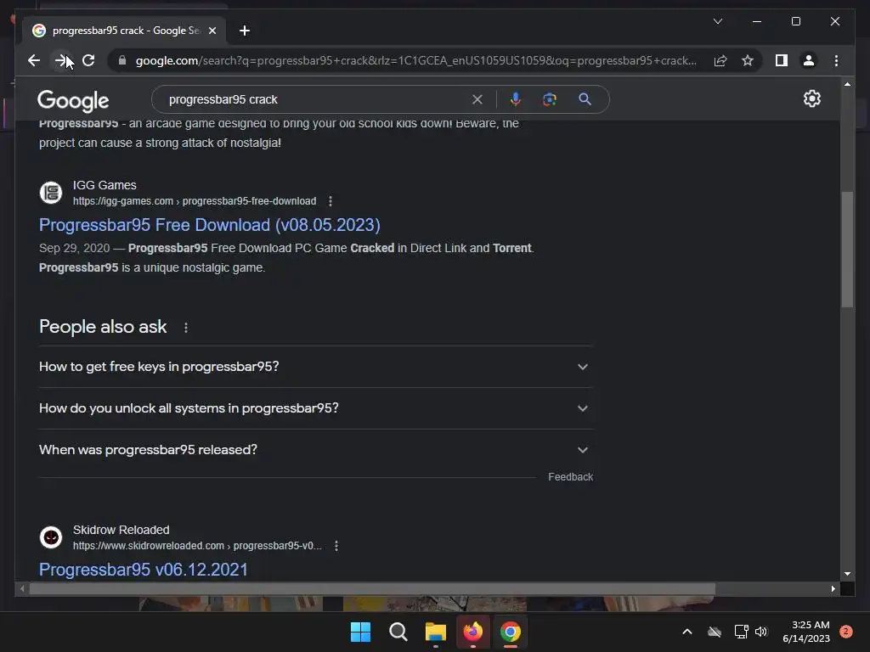Close the progressbar95 crack tab

click(212, 31)
